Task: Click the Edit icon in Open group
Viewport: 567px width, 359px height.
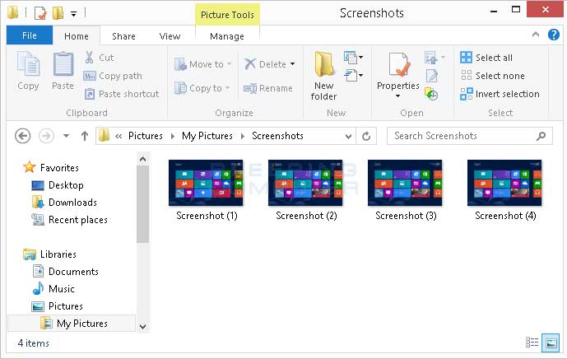Action: tap(432, 76)
